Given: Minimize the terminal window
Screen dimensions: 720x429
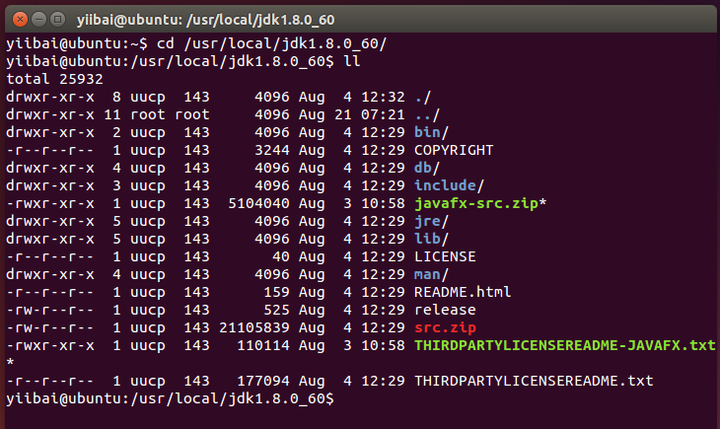Looking at the screenshot, I should tap(39, 20).
